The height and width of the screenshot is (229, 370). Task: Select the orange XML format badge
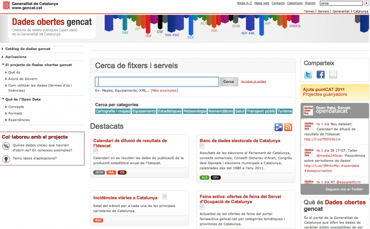[111, 172]
